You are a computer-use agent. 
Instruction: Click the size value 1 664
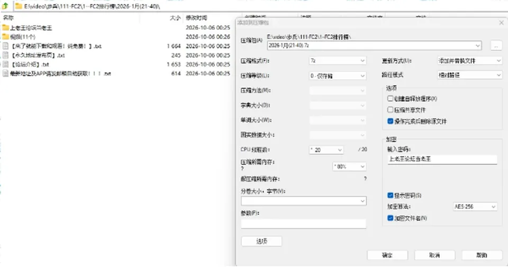click(x=174, y=47)
